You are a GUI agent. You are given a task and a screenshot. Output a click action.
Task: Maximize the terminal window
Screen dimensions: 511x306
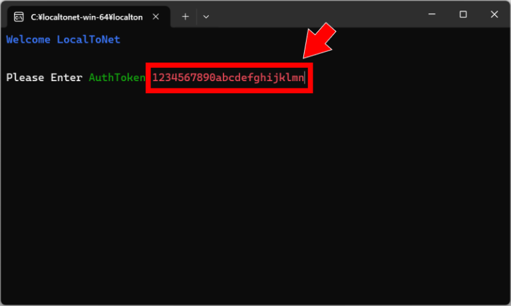pos(463,15)
